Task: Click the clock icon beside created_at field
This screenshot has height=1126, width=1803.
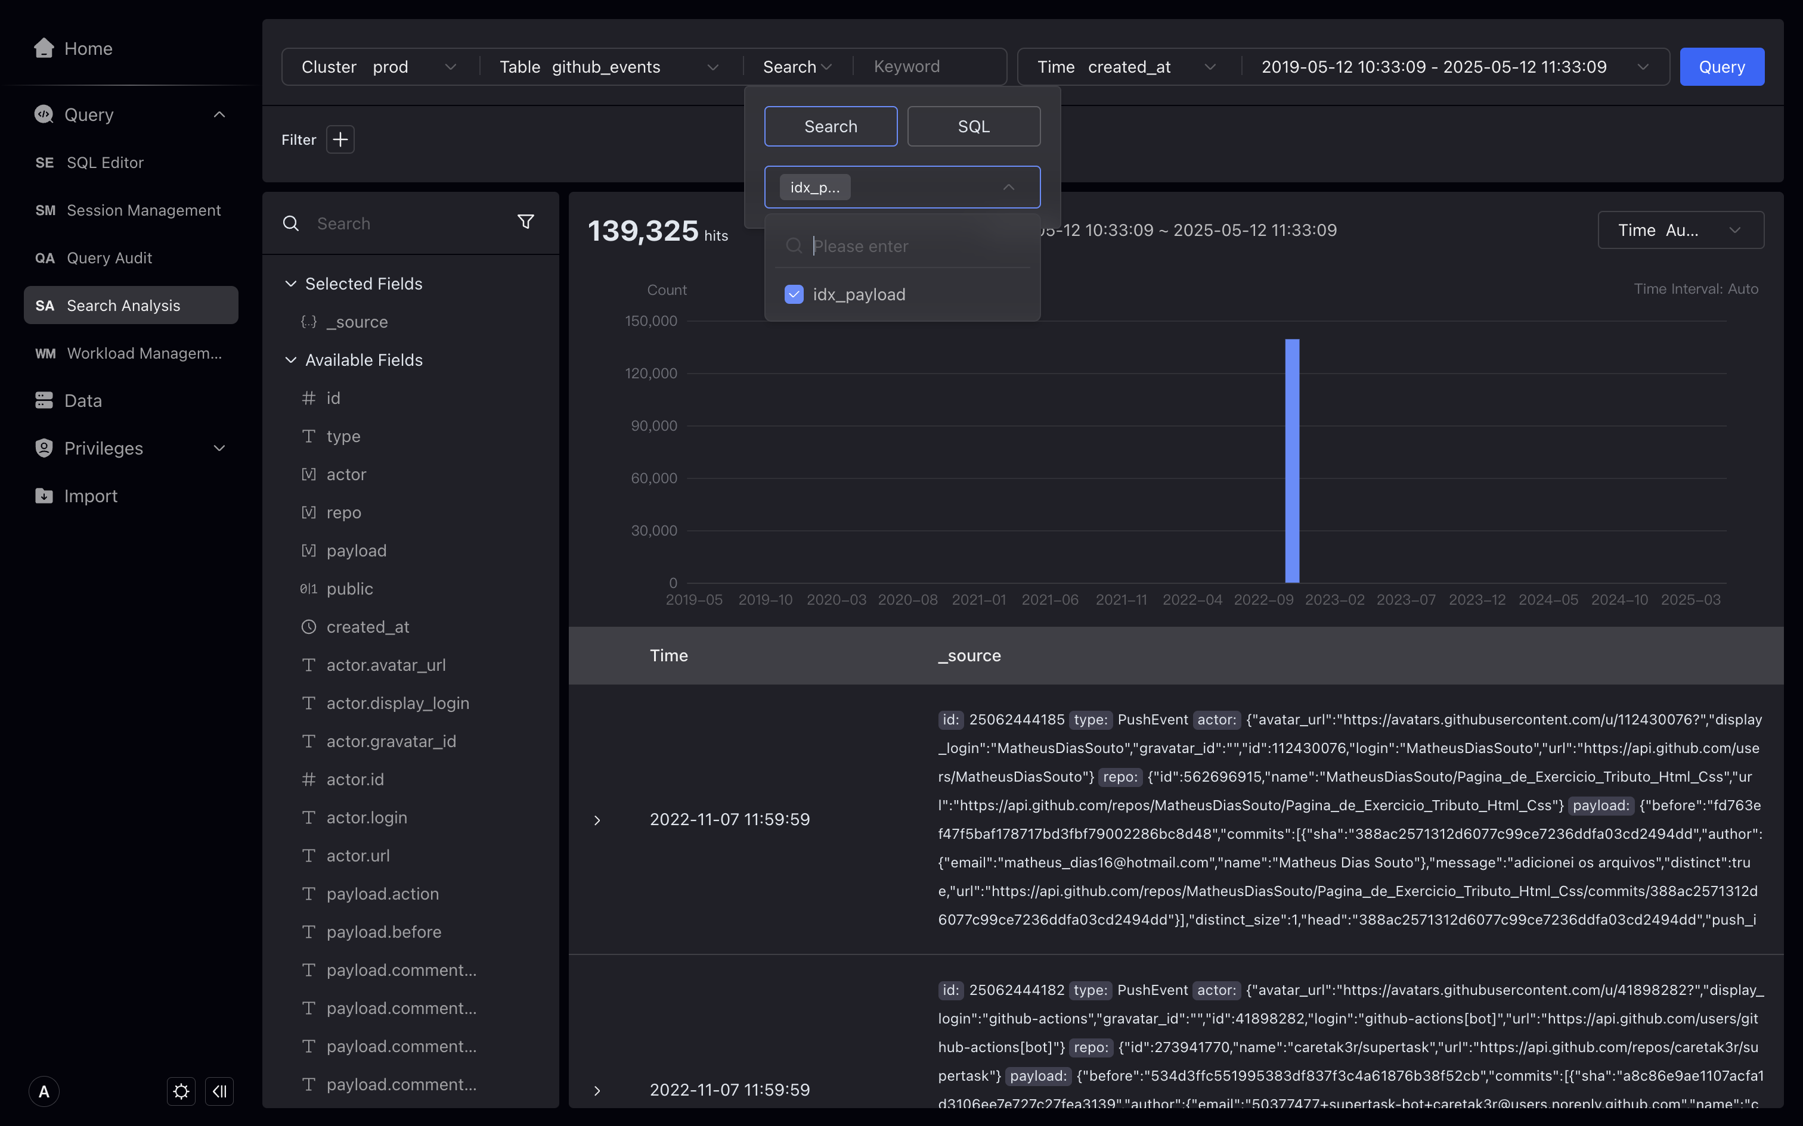Action: coord(308,627)
